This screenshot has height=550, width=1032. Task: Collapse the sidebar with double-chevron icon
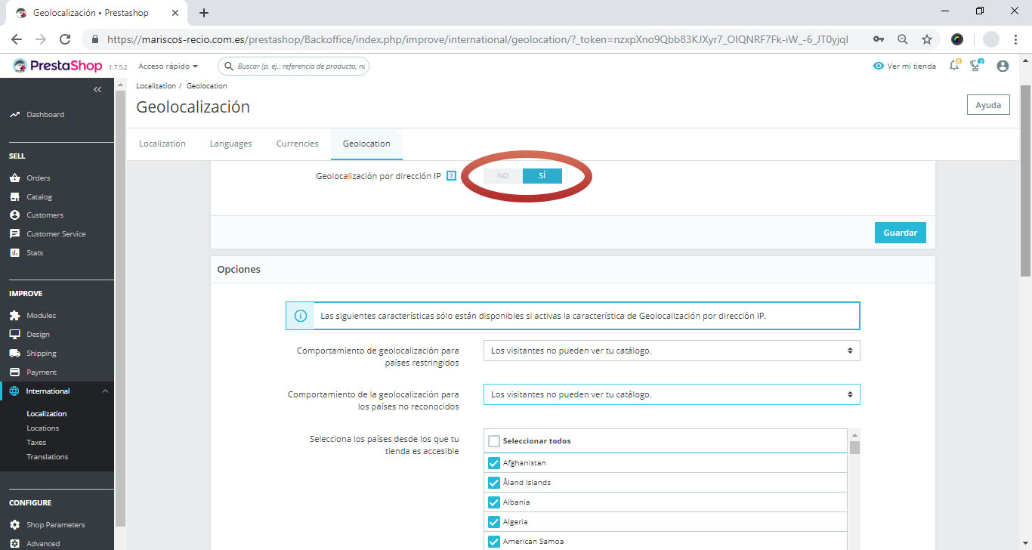pyautogui.click(x=97, y=90)
